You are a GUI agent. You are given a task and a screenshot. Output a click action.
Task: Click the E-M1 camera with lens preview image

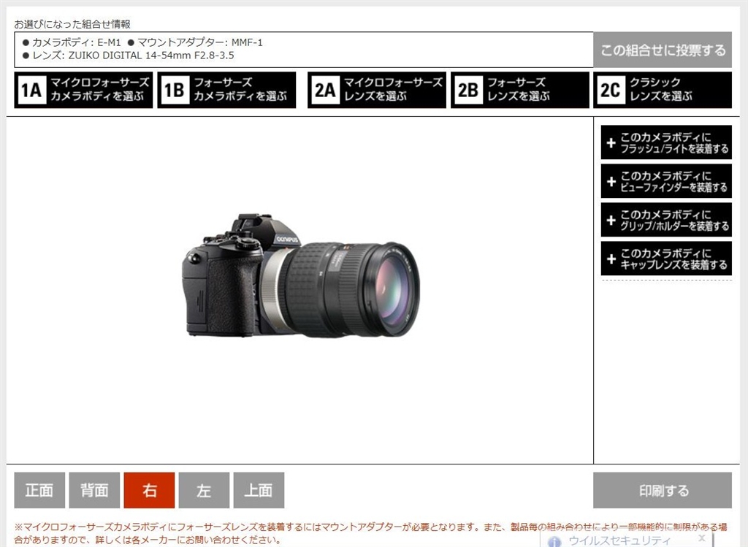point(301,275)
